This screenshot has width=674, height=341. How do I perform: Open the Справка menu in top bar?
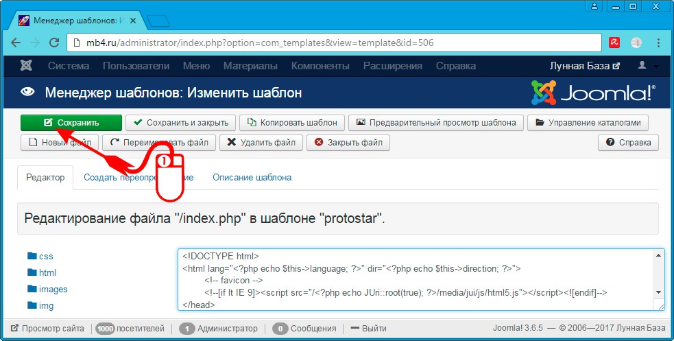(x=456, y=66)
